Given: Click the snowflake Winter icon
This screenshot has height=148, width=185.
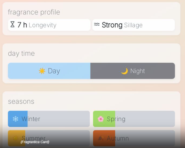Looking at the screenshot, I should [x=15, y=119].
